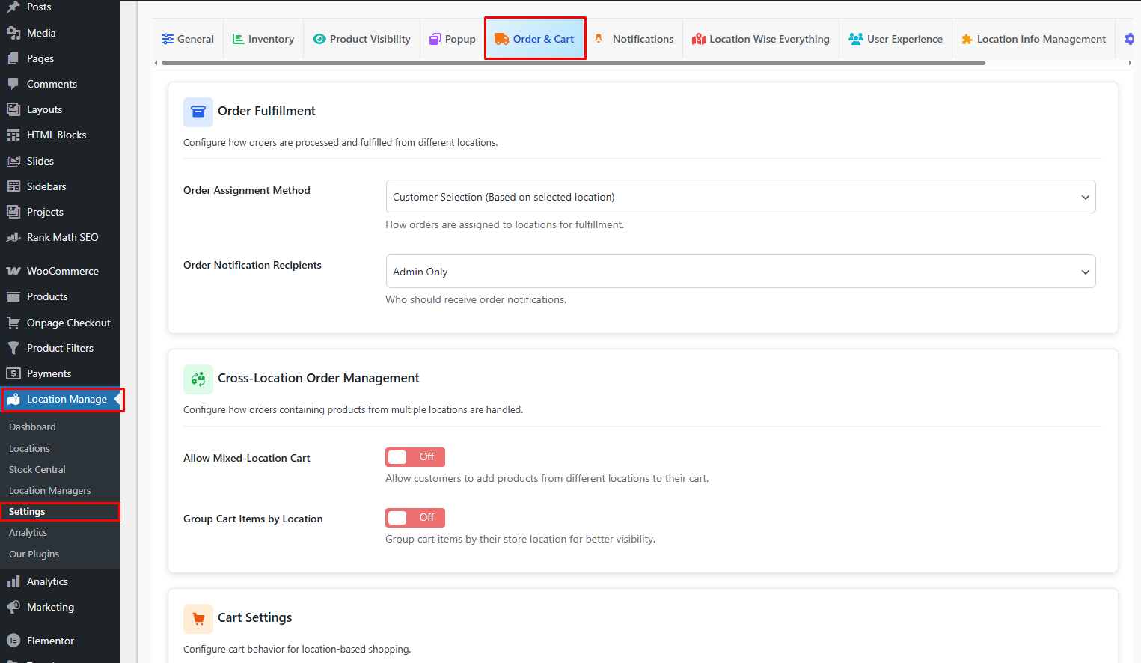The image size is (1141, 663).
Task: Select the Location Info Management tab
Action: [x=1034, y=39]
